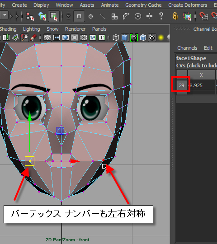Image resolution: width=217 pixels, height=244 pixels.
Task: Collapse the CVs (click to hide) section
Action: pyautogui.click(x=197, y=66)
